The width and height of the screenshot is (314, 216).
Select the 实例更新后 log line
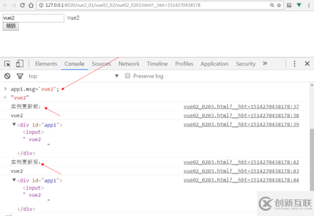[x=26, y=162]
